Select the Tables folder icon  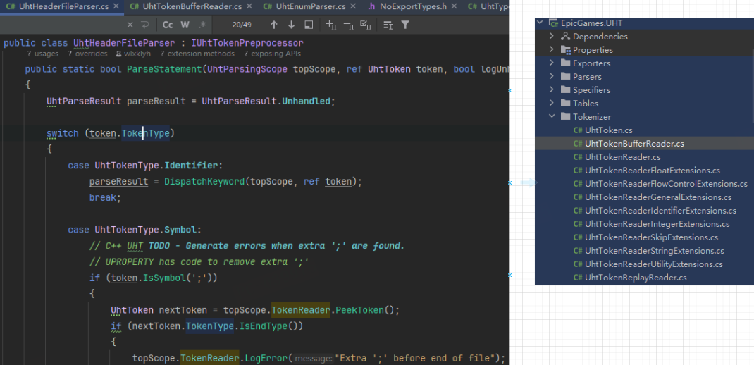click(x=565, y=104)
